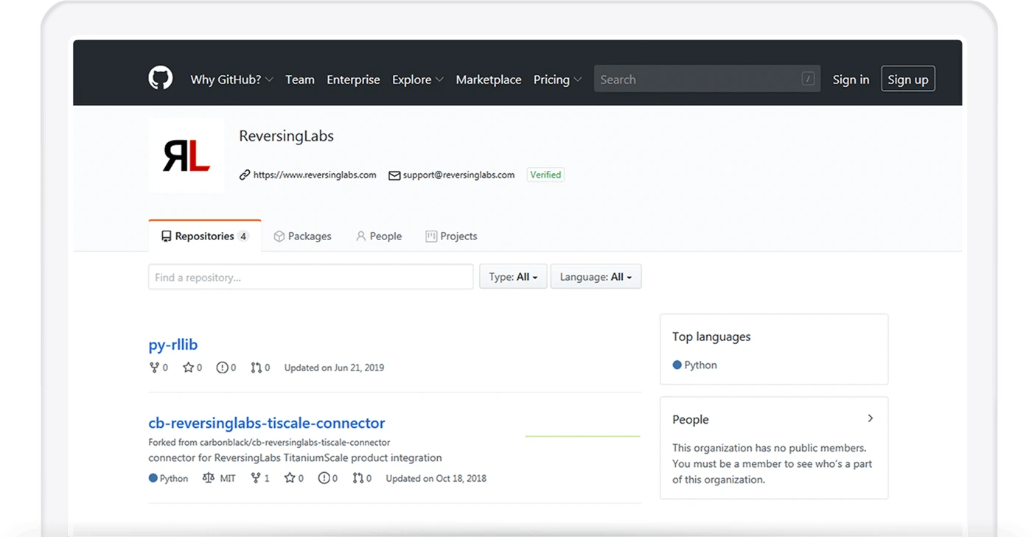The height and width of the screenshot is (537, 1032).
Task: Expand the Explore dropdown menu
Action: (x=417, y=80)
